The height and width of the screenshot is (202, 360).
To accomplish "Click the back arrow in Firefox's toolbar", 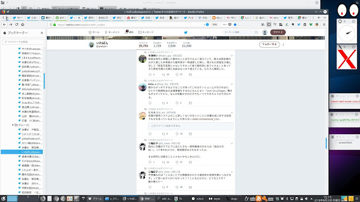I will pos(4,25).
